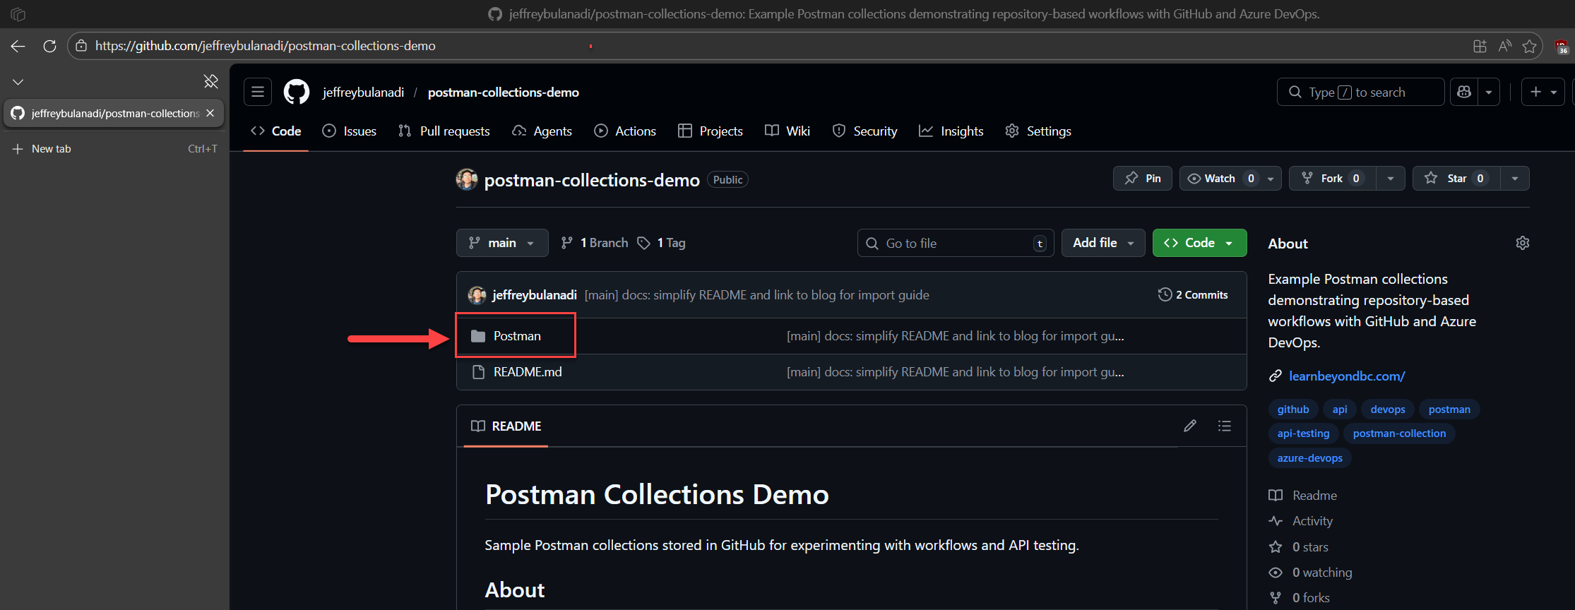Open the GitHub homepage logo
1575x610 pixels.
coord(297,92)
